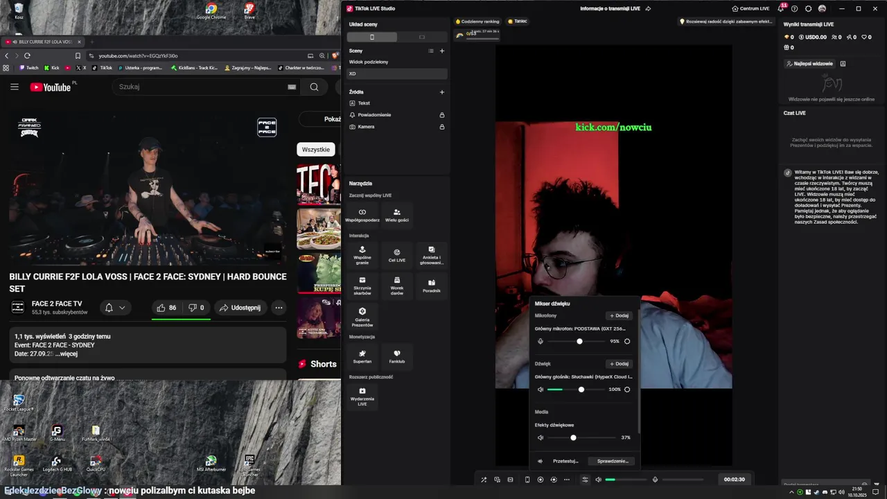Toggle audio mixer button in bottom toolbar
The width and height of the screenshot is (887, 499).
[x=585, y=480]
